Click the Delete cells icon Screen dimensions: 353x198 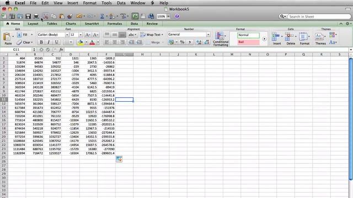point(289,36)
